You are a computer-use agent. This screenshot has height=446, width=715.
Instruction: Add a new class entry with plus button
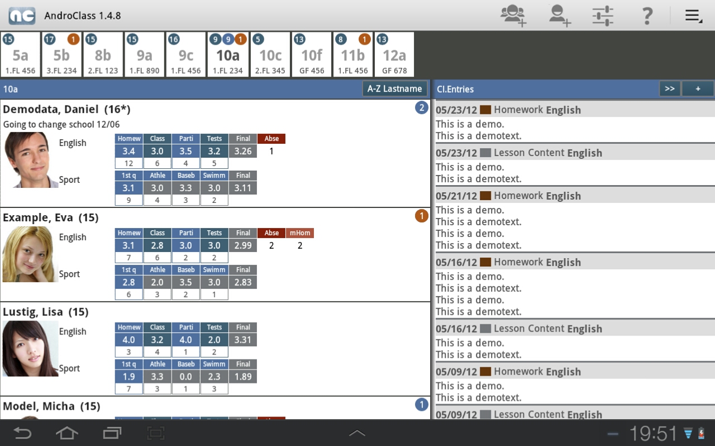(698, 89)
